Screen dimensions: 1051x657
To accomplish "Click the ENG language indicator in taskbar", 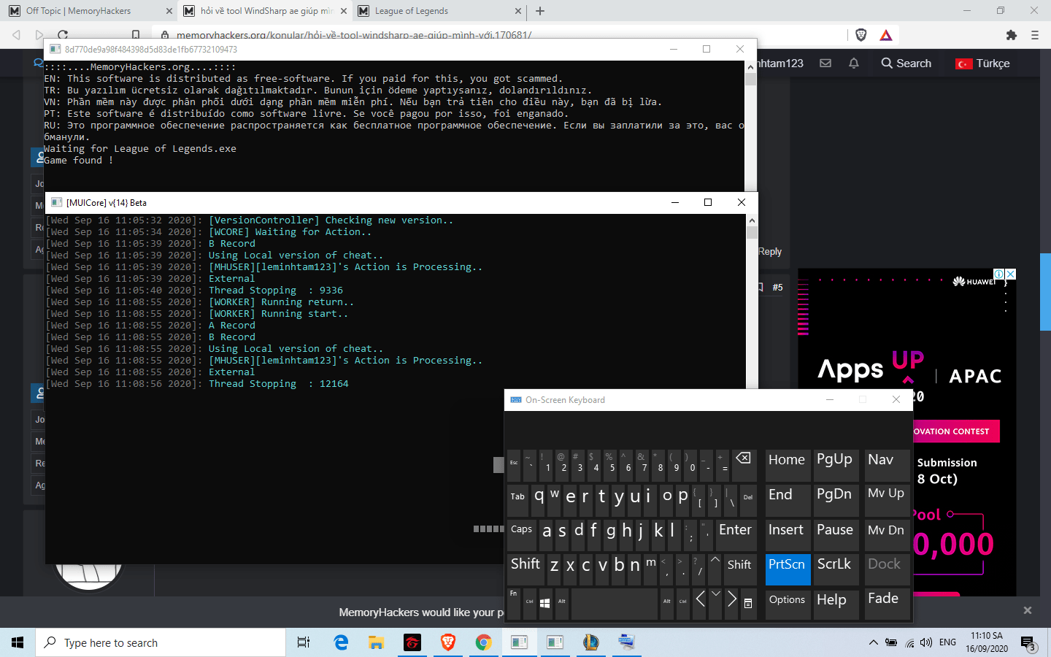I will (947, 642).
